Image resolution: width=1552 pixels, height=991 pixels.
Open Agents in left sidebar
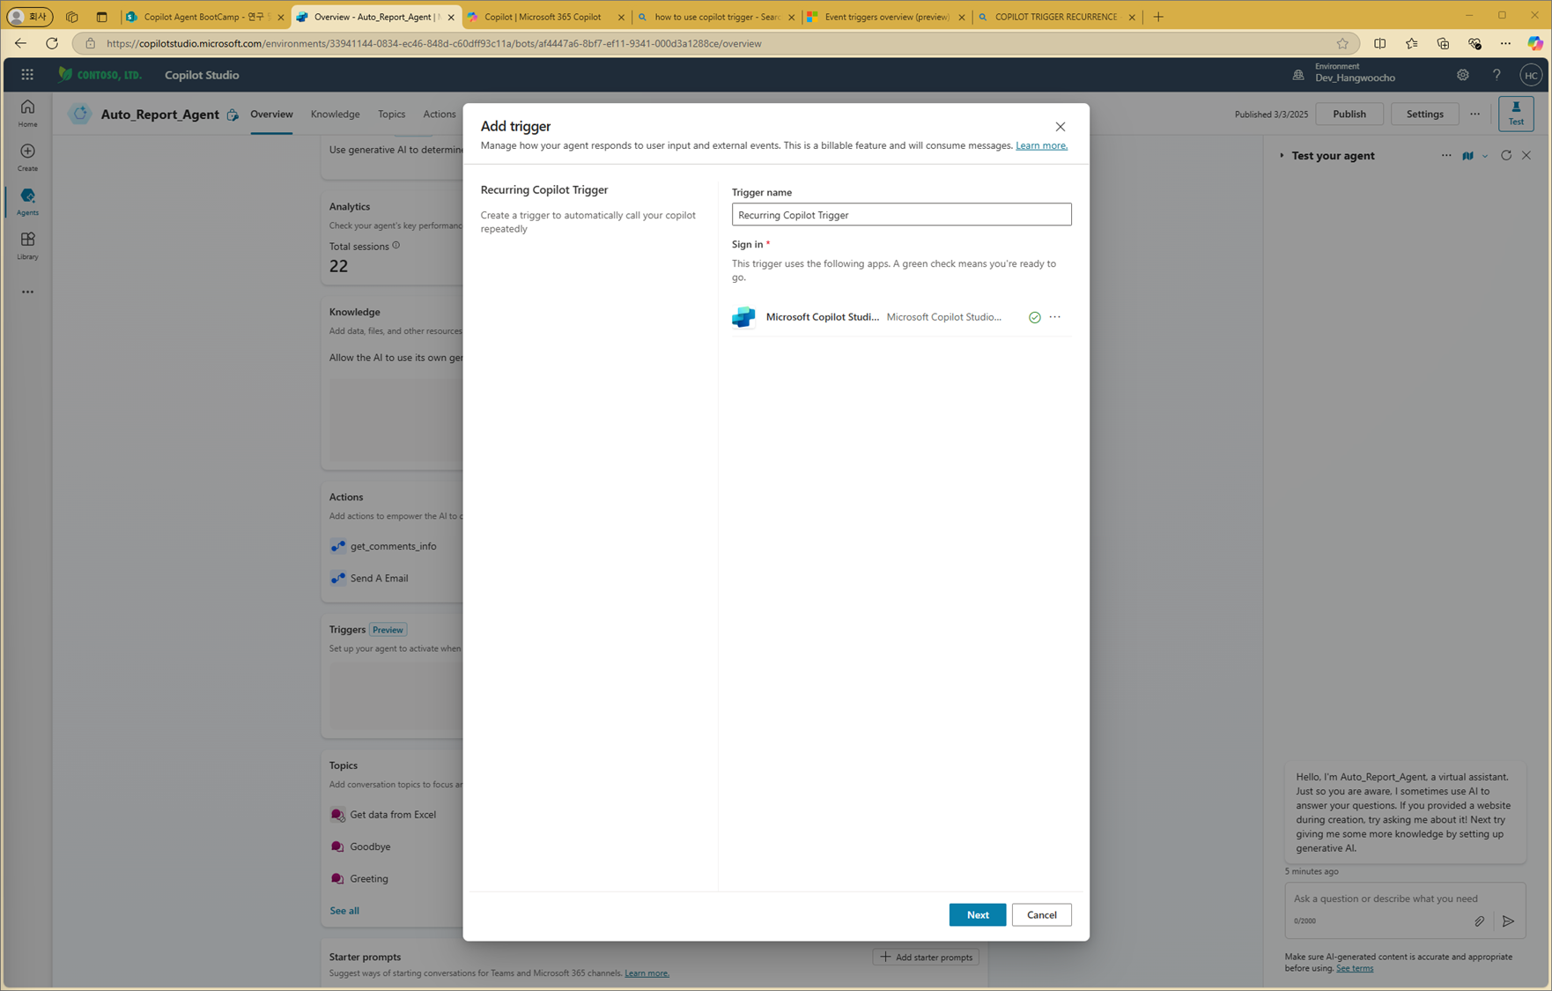(27, 201)
